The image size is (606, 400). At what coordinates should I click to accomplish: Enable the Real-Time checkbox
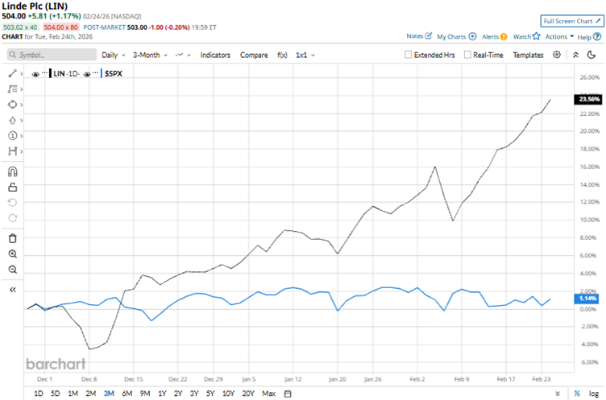[467, 55]
